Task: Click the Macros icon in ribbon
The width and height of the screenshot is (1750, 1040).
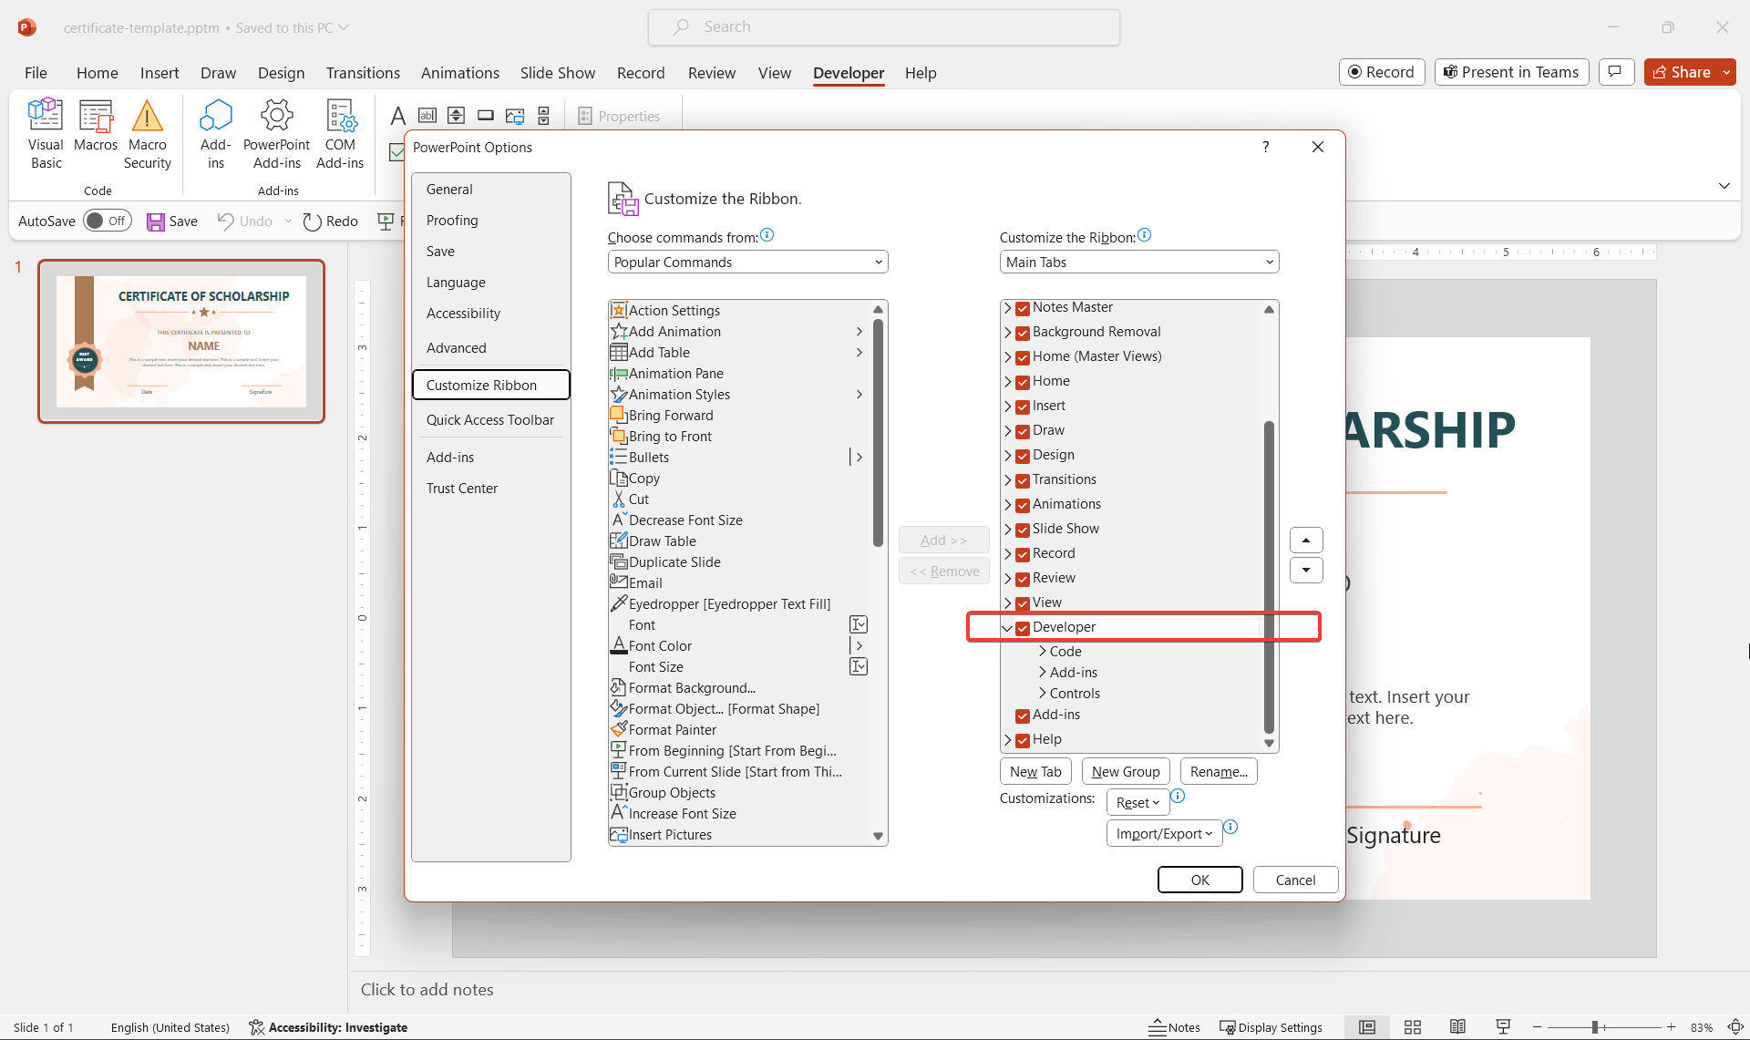Action: point(96,131)
